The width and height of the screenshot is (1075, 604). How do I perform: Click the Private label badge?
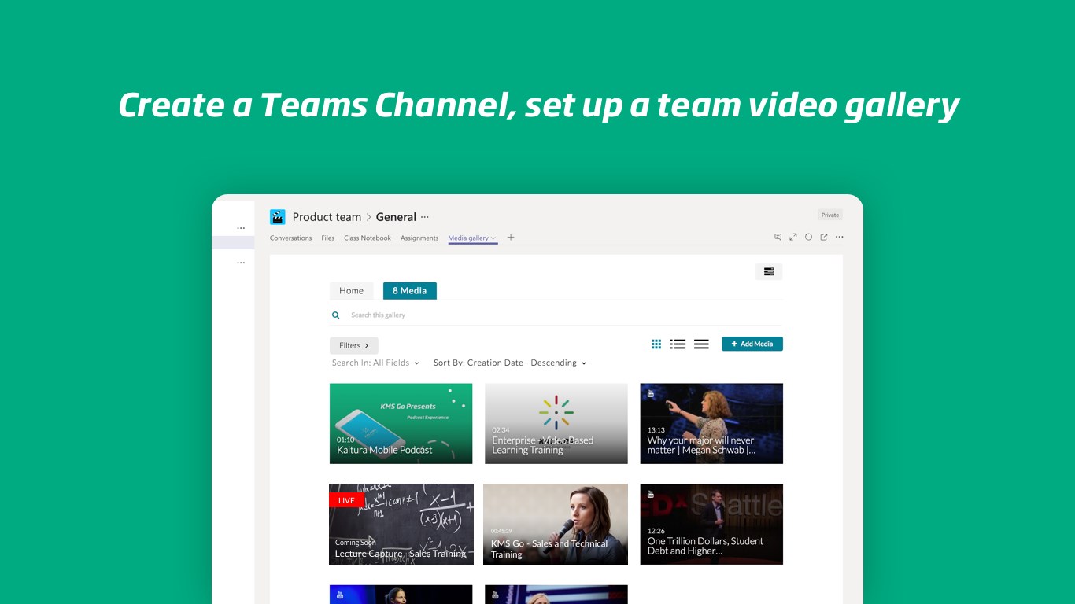coord(830,215)
